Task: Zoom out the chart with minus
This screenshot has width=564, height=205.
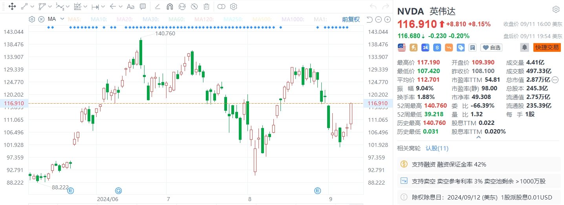Action: point(378,19)
